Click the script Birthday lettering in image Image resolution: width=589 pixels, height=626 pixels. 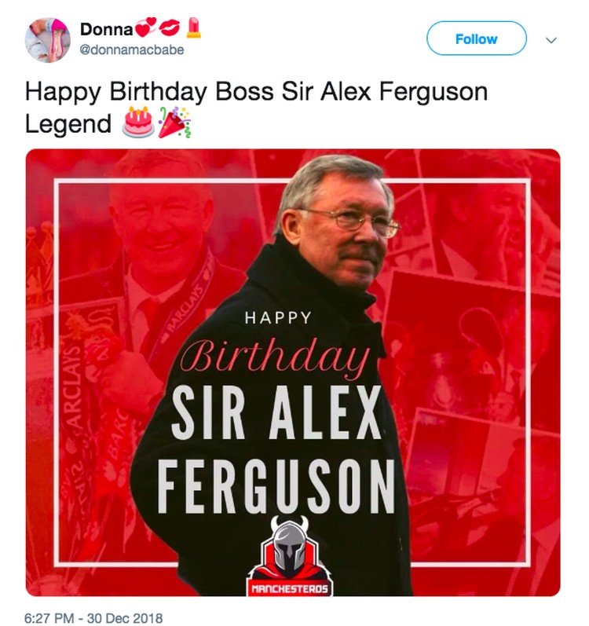point(275,356)
